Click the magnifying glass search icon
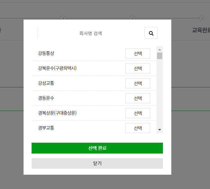Image resolution: width=210 pixels, height=189 pixels. (x=151, y=33)
